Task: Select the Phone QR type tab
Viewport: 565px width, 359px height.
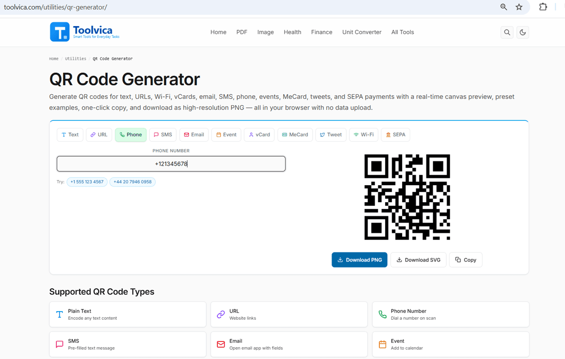Action: click(131, 135)
